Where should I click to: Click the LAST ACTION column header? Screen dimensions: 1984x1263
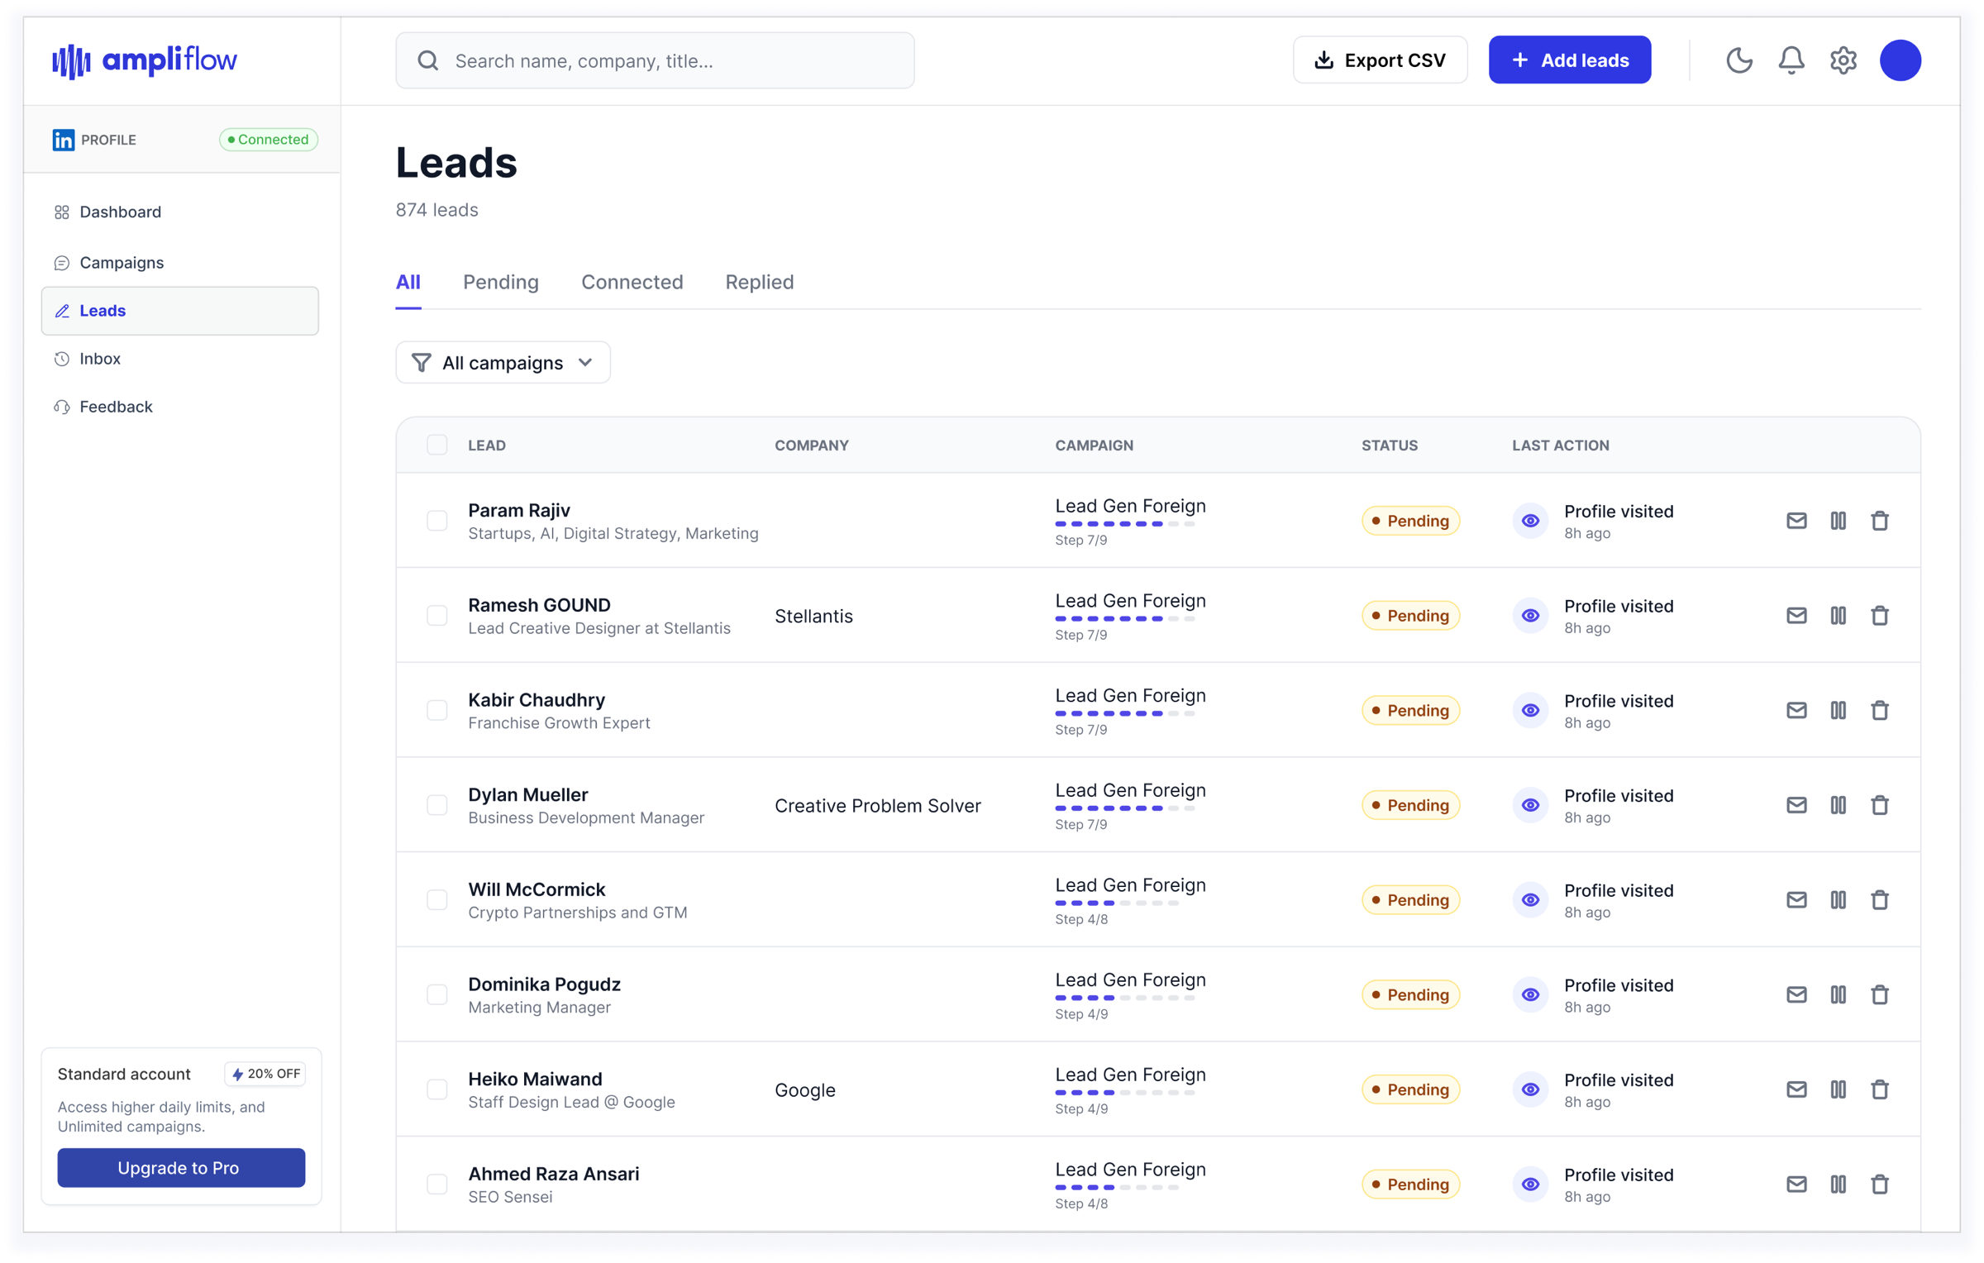coord(1561,446)
